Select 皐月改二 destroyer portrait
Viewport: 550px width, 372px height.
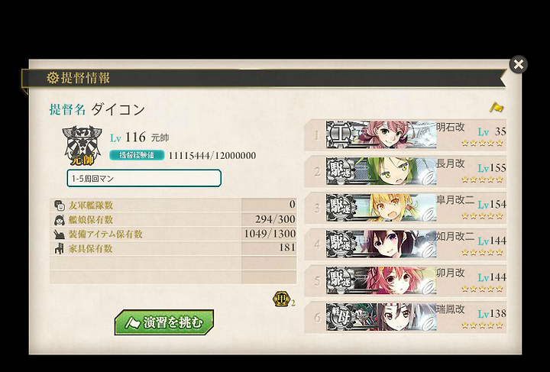(381, 208)
